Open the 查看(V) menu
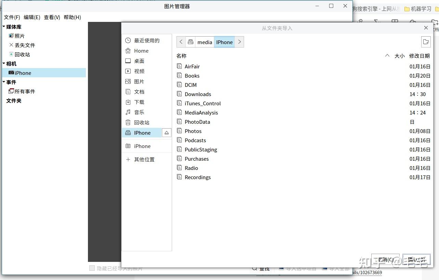439x280 pixels. 52,17
